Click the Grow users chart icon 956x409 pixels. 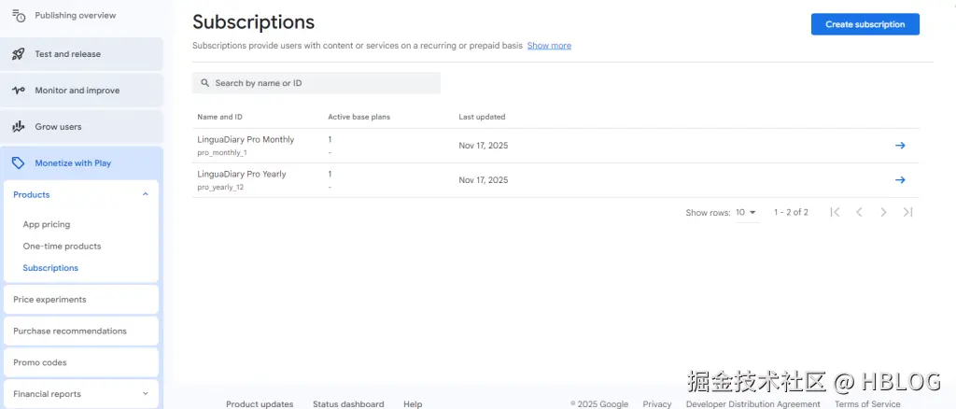click(x=18, y=127)
